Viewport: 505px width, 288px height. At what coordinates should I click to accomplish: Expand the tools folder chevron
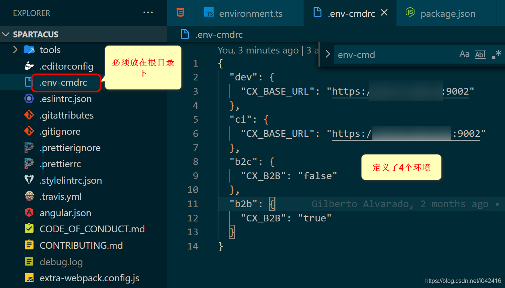coord(15,50)
